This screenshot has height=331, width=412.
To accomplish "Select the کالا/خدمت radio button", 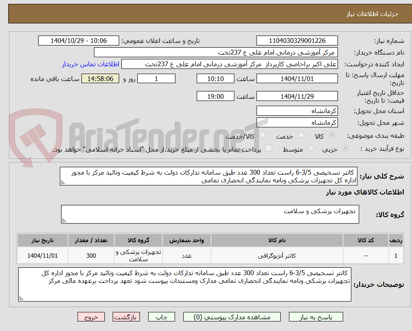I will pos(263,135).
